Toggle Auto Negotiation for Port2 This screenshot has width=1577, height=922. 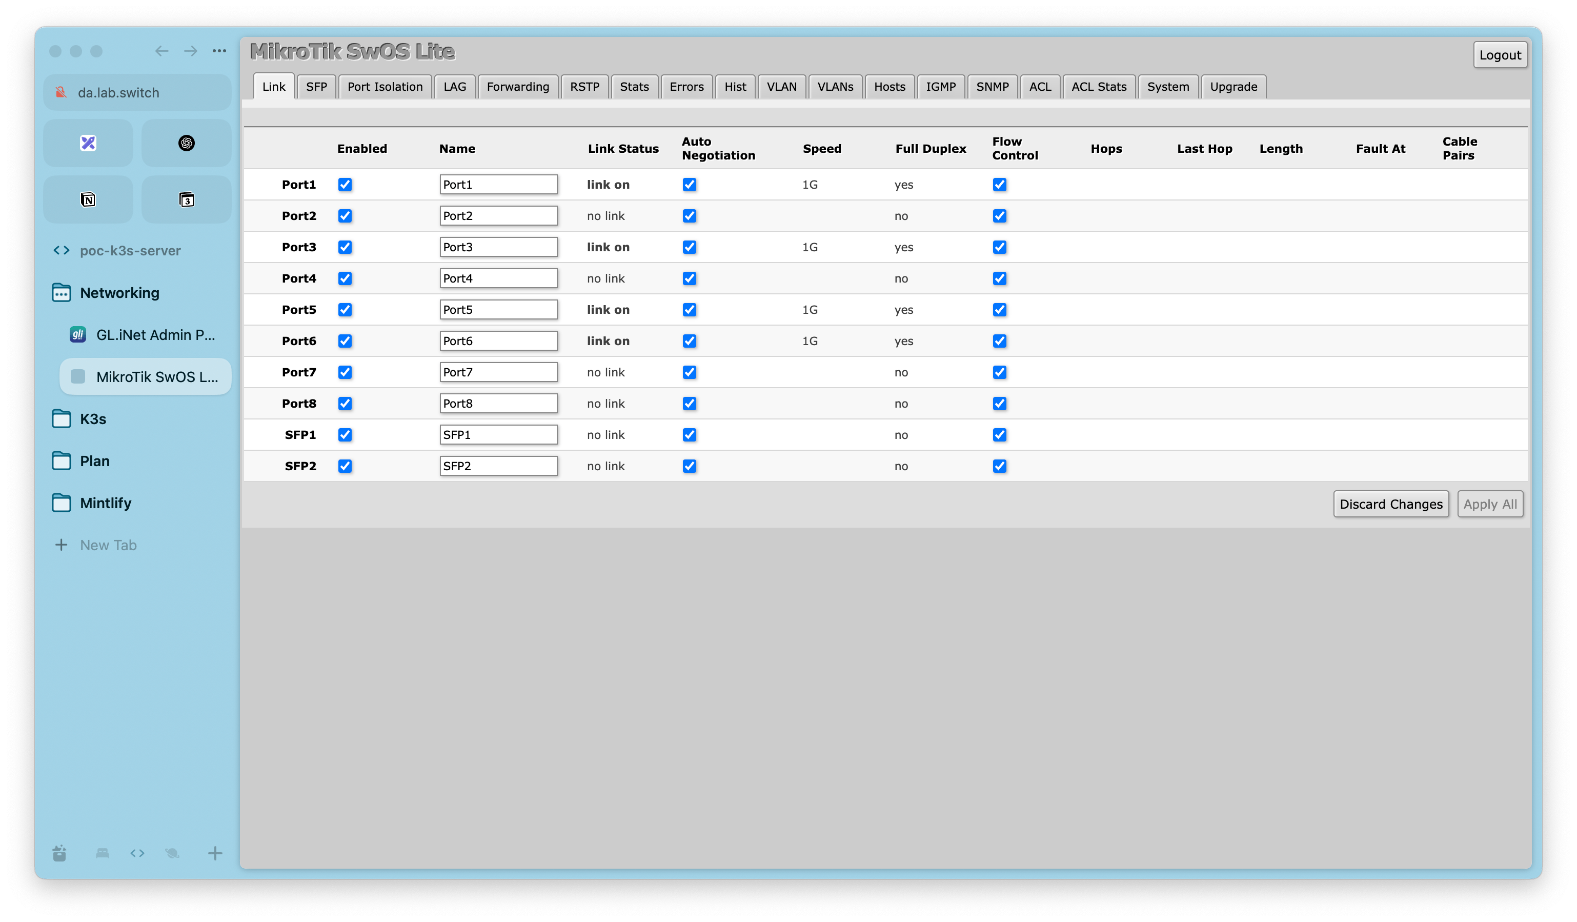click(689, 216)
